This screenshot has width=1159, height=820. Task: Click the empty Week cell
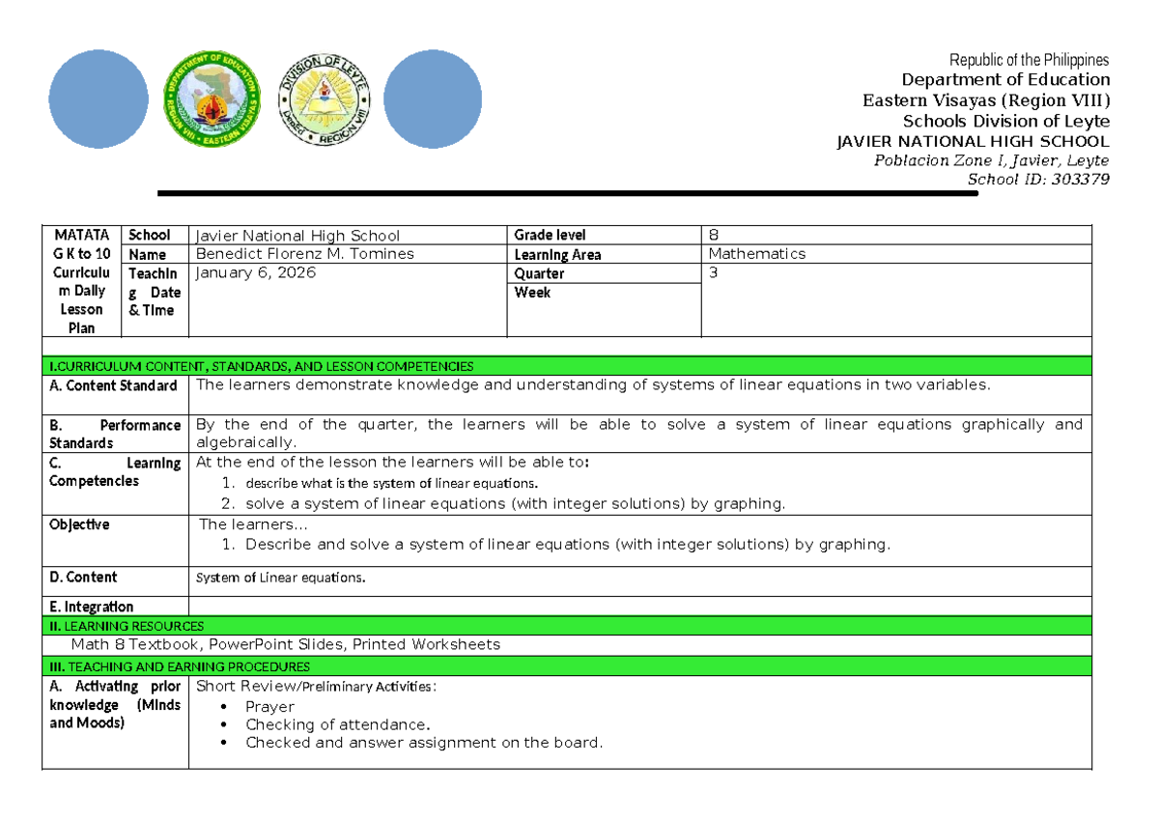point(604,314)
